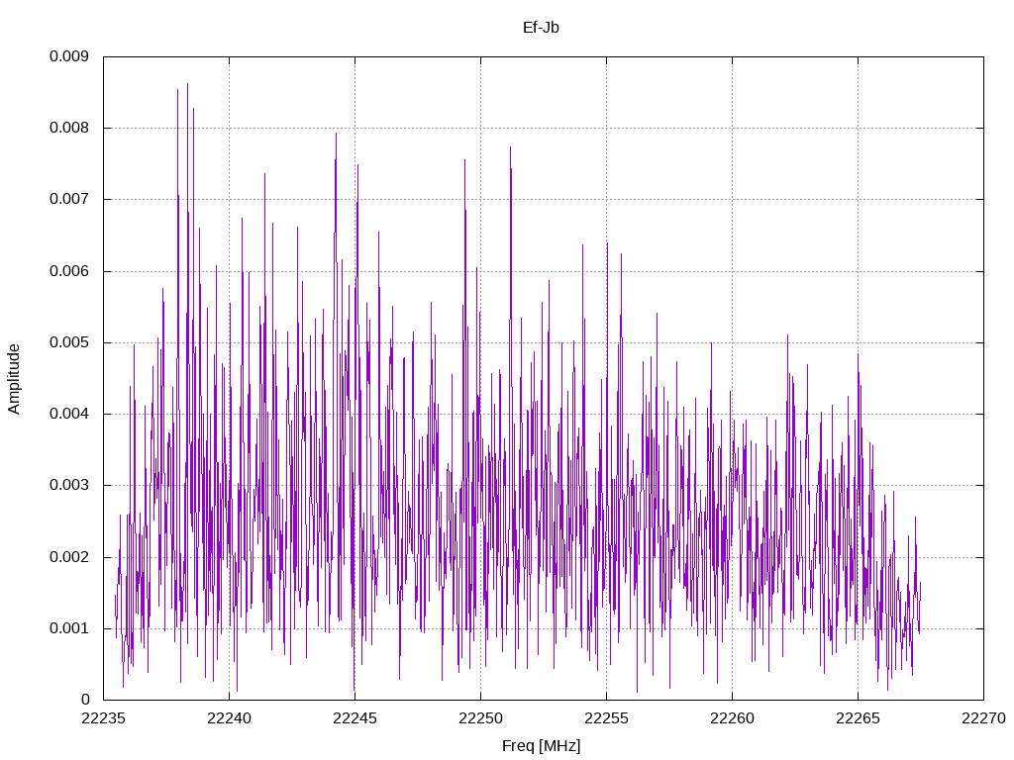The height and width of the screenshot is (760, 1014).
Task: Click the y-axis tick label 0.002
Action: 69,557
